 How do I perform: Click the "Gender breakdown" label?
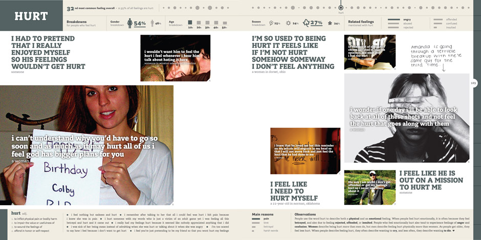coord(117,23)
